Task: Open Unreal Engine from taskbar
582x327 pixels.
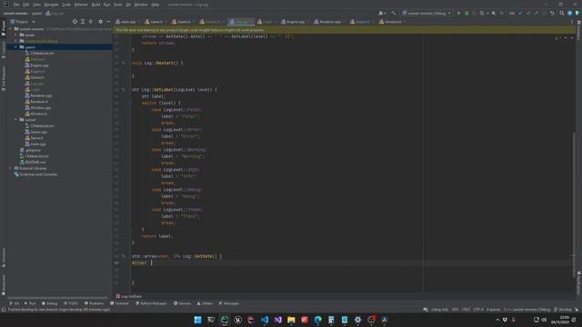Action: (238, 320)
